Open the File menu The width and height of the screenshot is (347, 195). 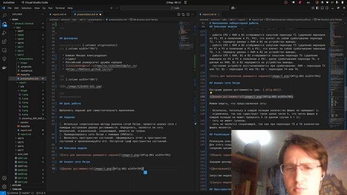10,8
